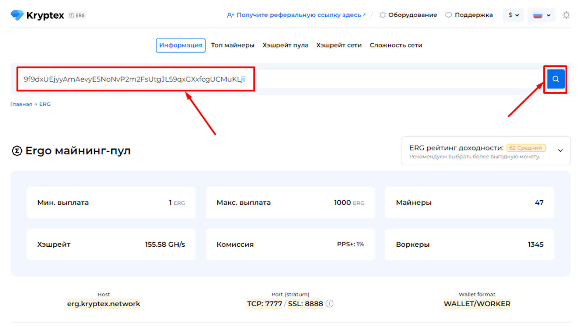Click the chip icon beside Оборудование
Screen dimensions: 584x327
(x=383, y=15)
